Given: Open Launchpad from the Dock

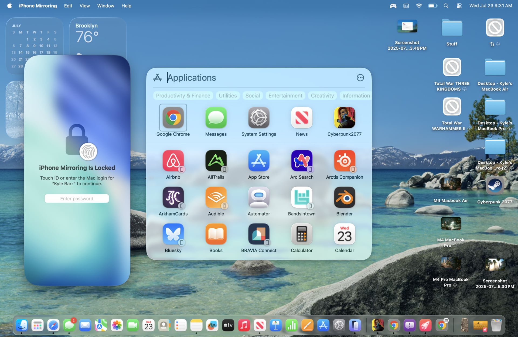Looking at the screenshot, I should [x=38, y=325].
